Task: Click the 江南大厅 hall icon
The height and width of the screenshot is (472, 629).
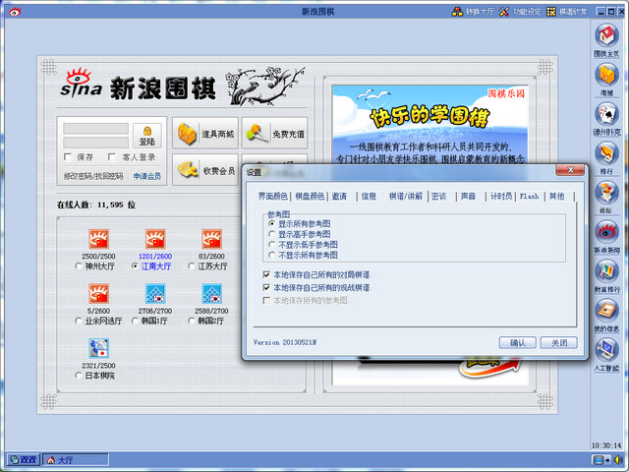Action: (155, 239)
